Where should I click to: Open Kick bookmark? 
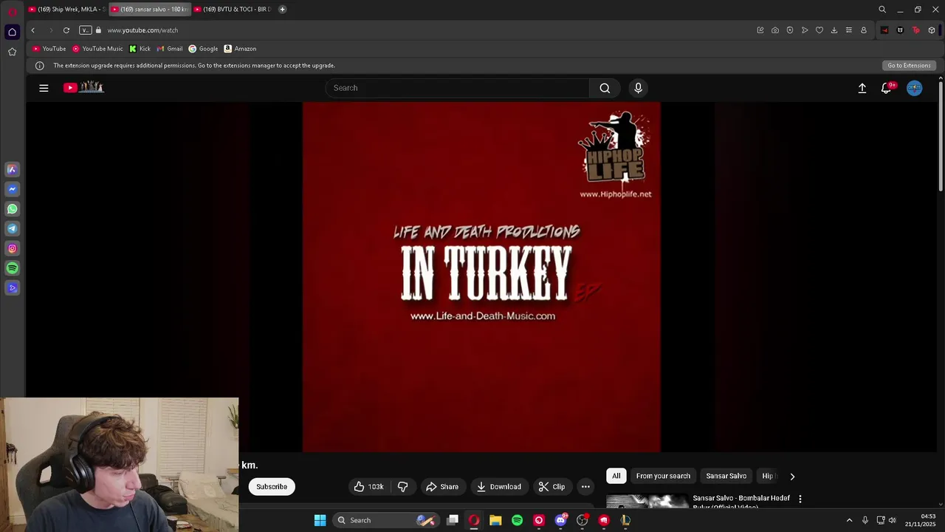coord(140,49)
